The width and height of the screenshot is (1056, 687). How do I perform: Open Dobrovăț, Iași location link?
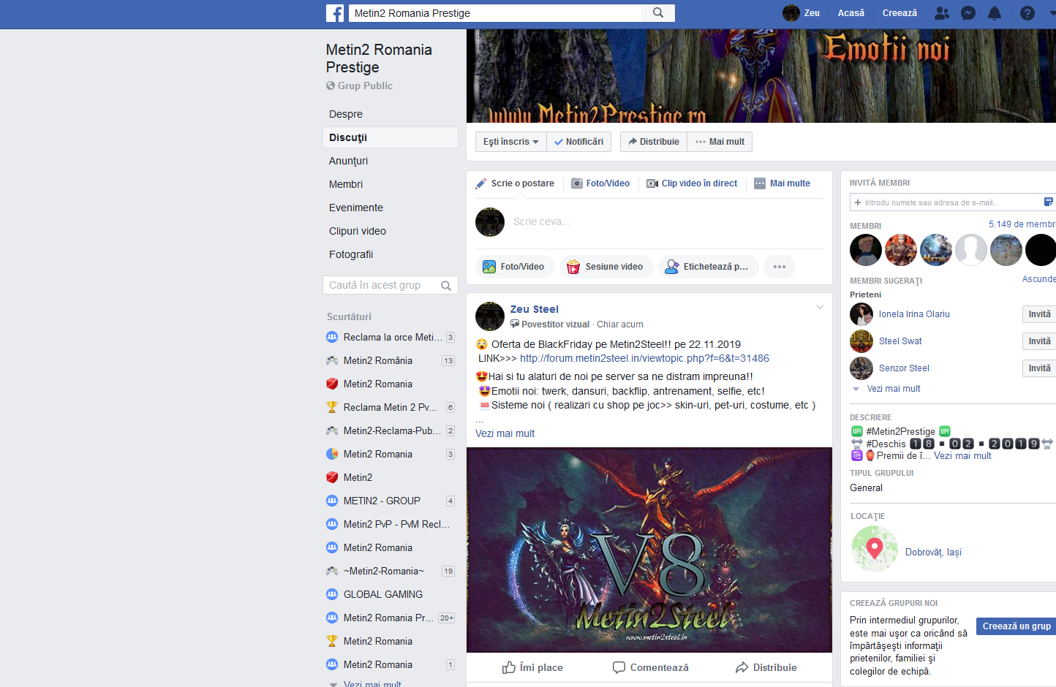(933, 552)
